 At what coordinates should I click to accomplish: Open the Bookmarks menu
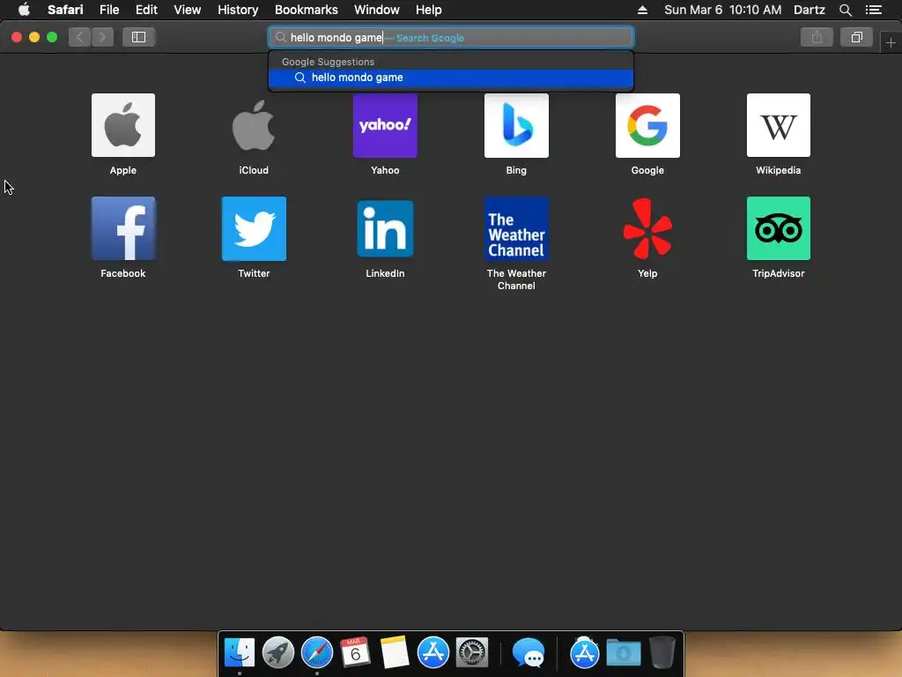[x=306, y=10]
